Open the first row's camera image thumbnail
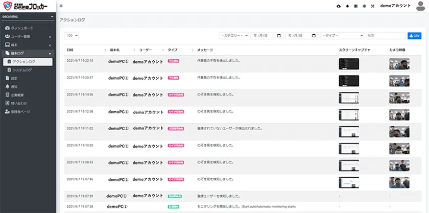 pos(399,64)
